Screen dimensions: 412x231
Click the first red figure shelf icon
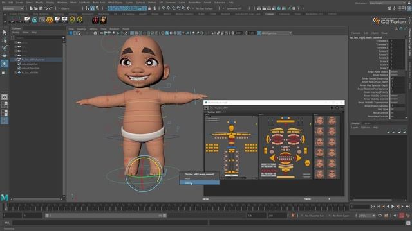[x=96, y=20]
